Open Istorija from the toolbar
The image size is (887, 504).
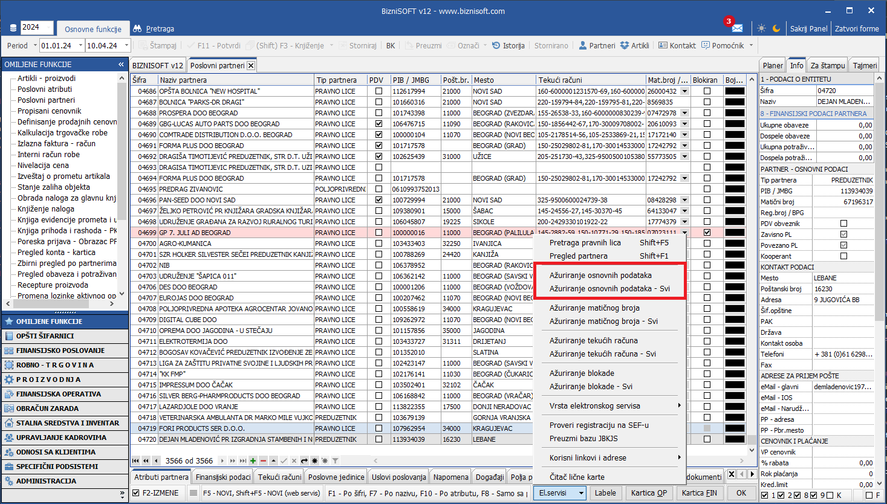tap(508, 45)
